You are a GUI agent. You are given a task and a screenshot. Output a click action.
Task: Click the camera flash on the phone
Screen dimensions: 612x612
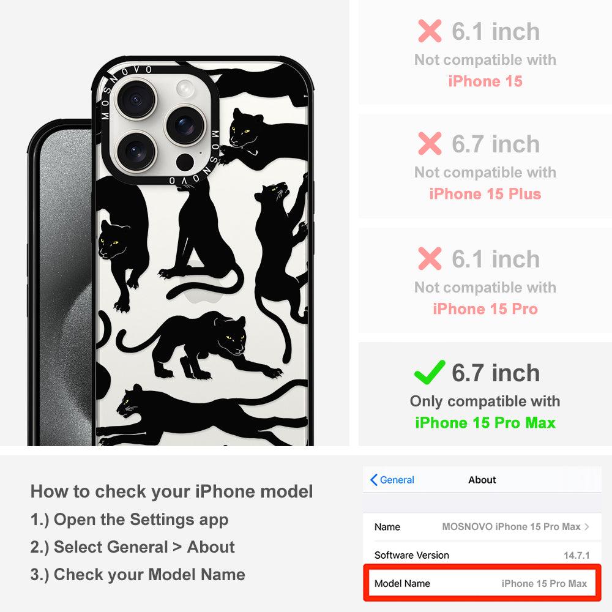[185, 88]
